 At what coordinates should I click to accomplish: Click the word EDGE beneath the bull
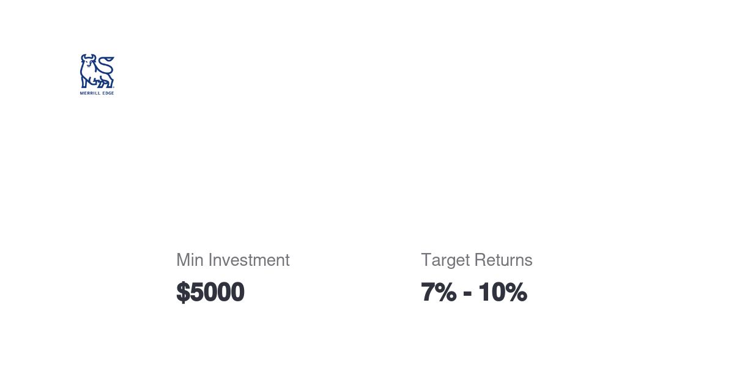tap(108, 93)
